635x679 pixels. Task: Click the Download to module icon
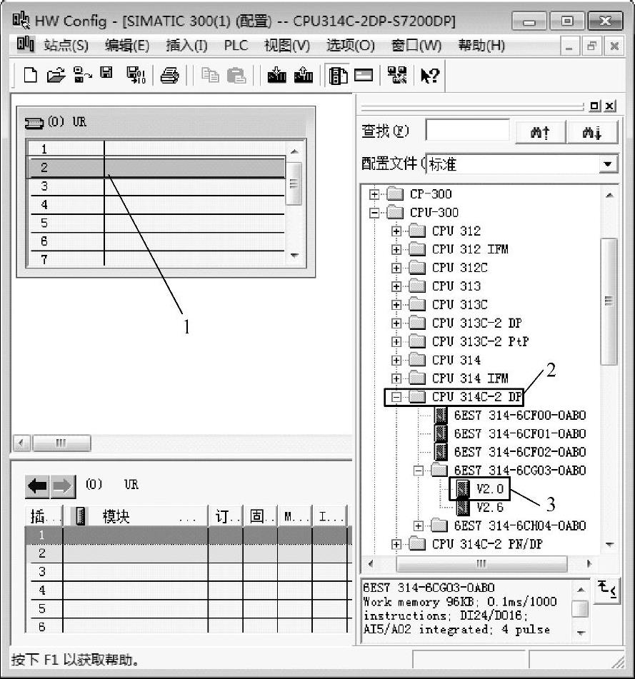coord(276,76)
